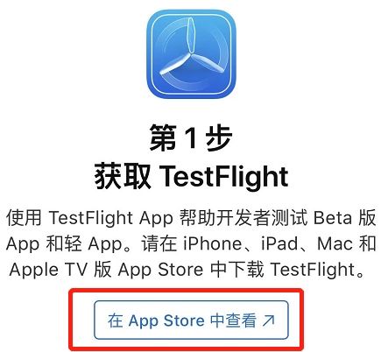This screenshot has width=388, height=352.
Task: Click TestFlight in first description line
Action: (91, 218)
